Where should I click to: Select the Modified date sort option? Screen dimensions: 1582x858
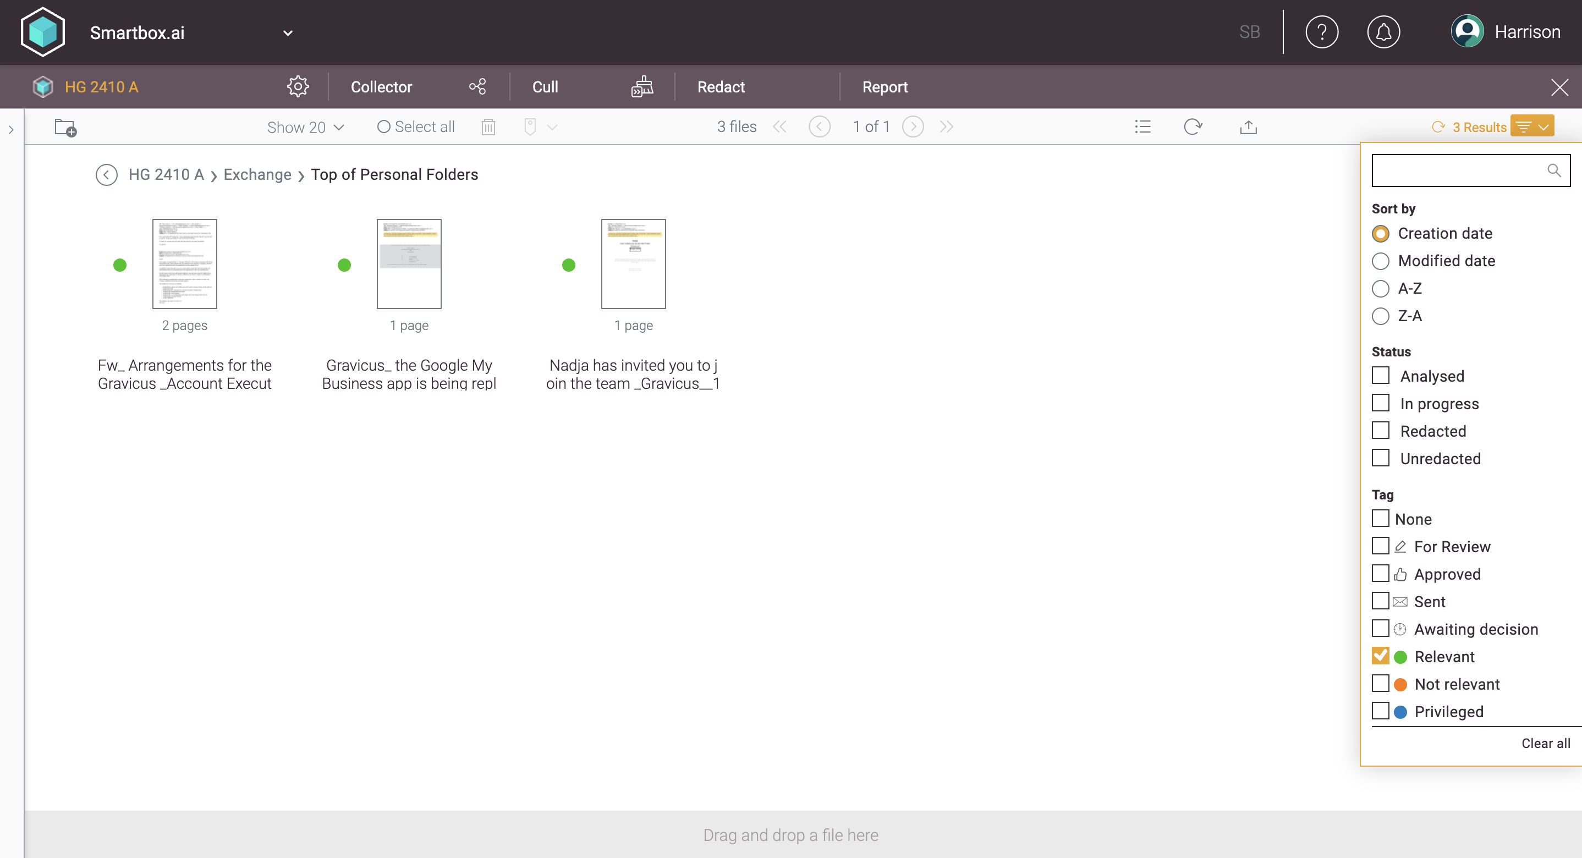[1381, 261]
